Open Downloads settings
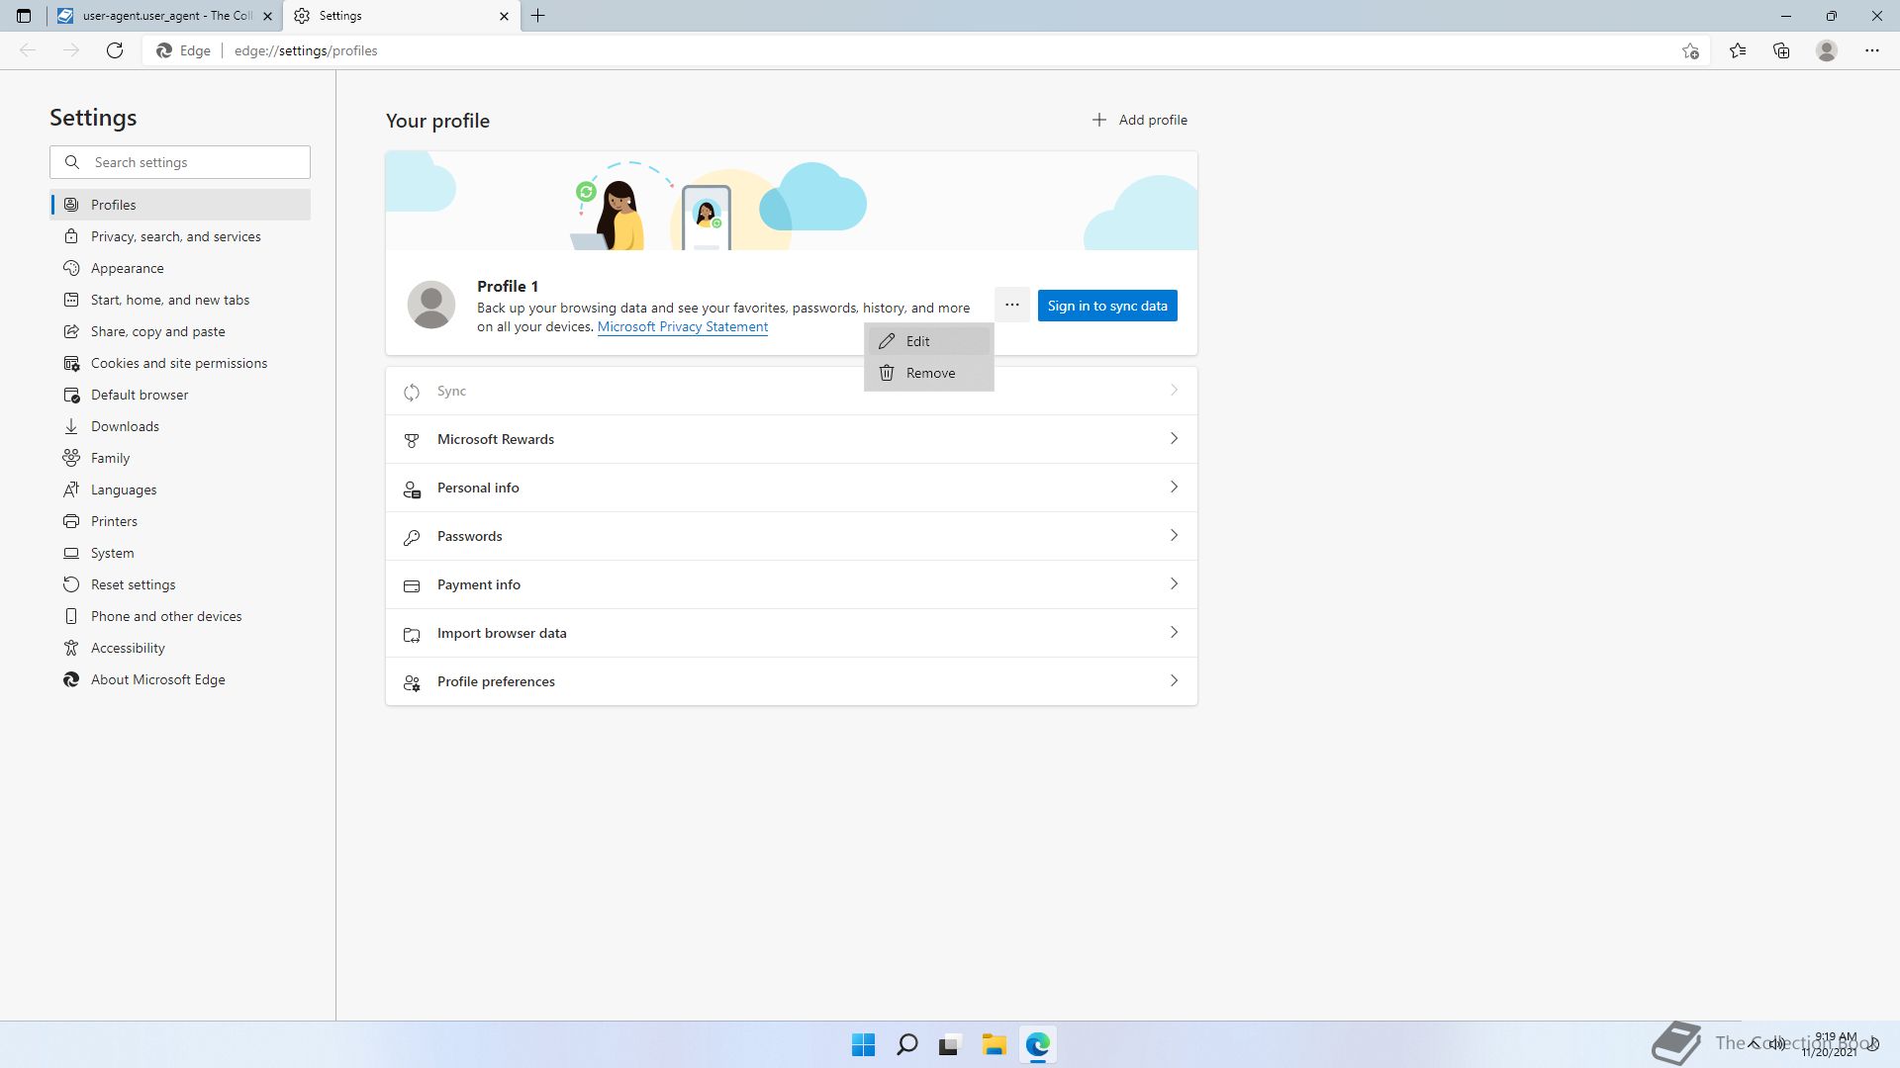This screenshot has height=1068, width=1900. [180, 426]
